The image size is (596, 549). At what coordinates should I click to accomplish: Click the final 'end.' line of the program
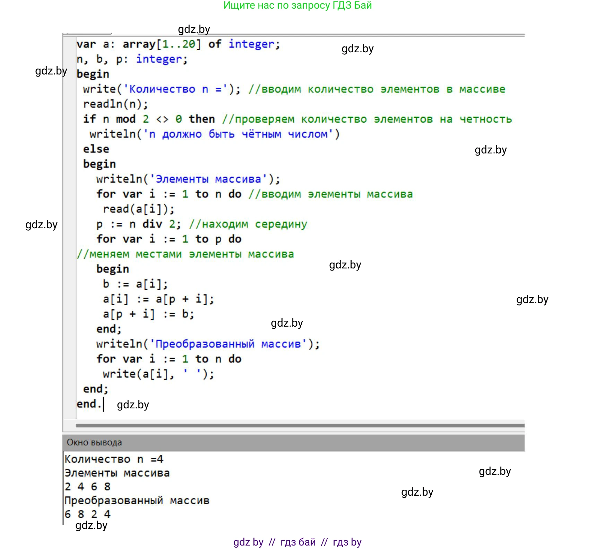click(89, 404)
